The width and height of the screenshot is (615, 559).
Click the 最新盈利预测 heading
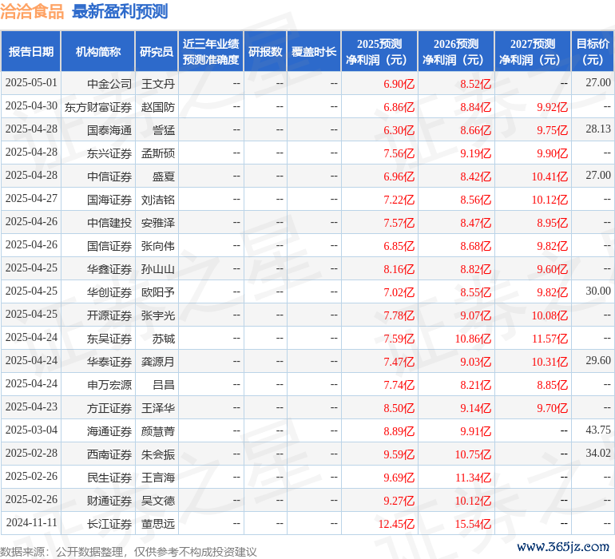[x=120, y=11]
